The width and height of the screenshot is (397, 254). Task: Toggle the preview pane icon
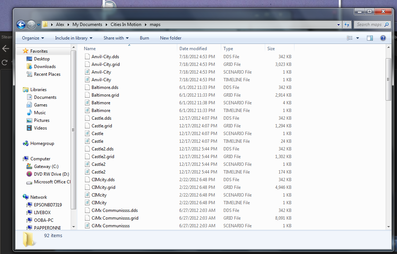370,38
